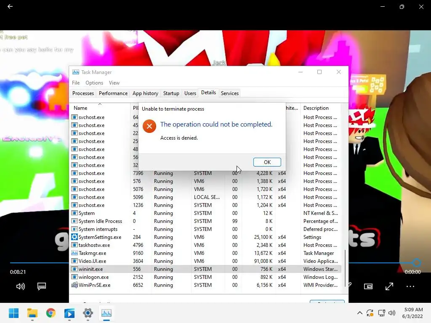Go back using the video player arrow

pos(10,6)
